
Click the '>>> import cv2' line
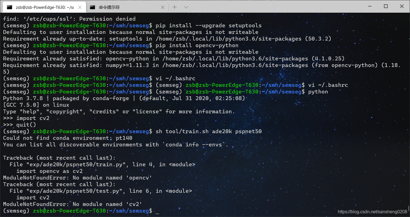tap(26, 118)
